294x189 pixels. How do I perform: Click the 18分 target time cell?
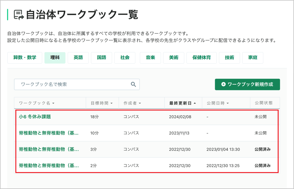[94, 117]
